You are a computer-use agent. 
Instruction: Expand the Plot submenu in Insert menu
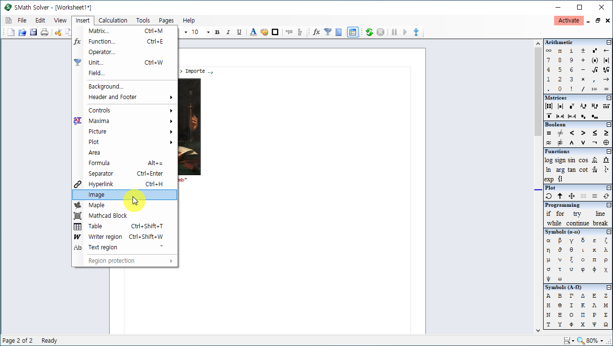[124, 142]
